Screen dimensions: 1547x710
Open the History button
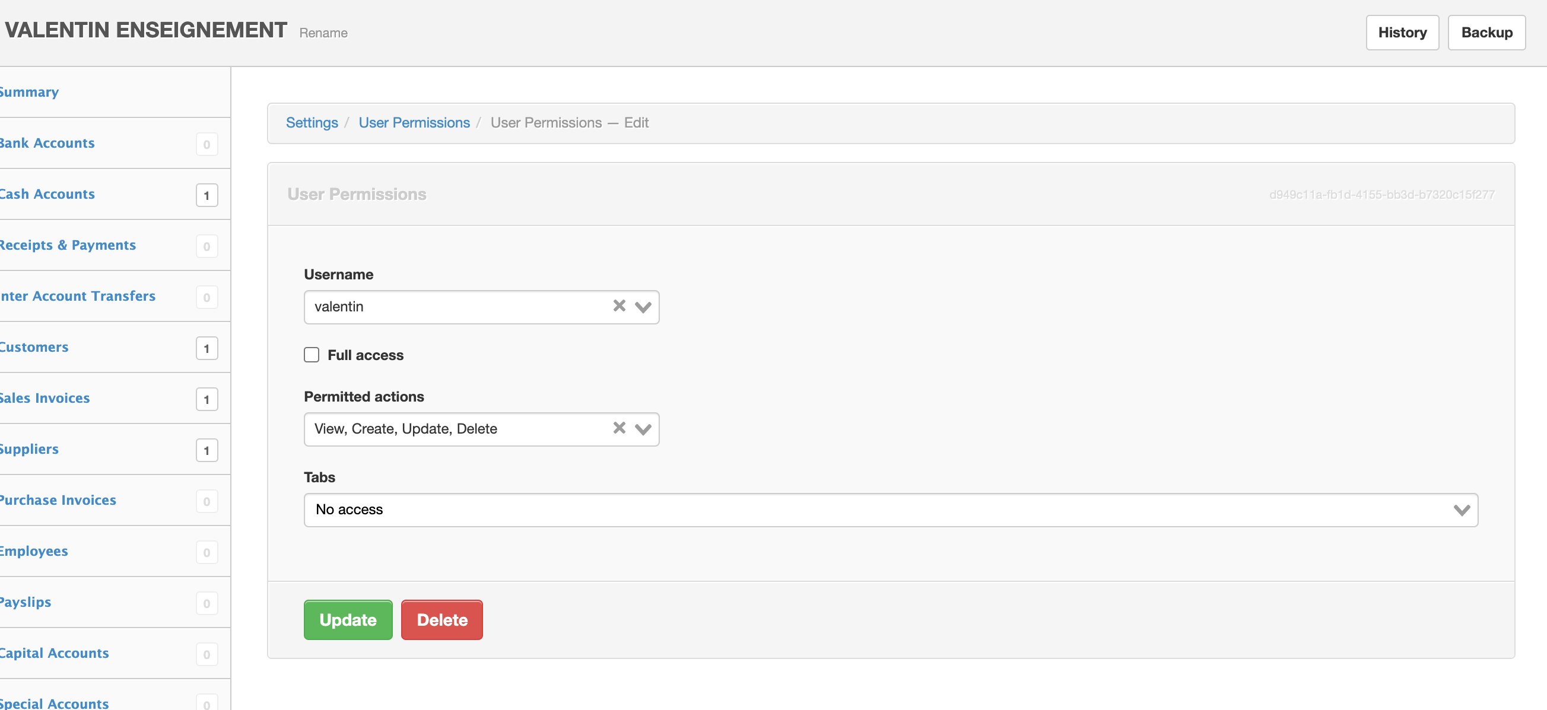coord(1402,33)
